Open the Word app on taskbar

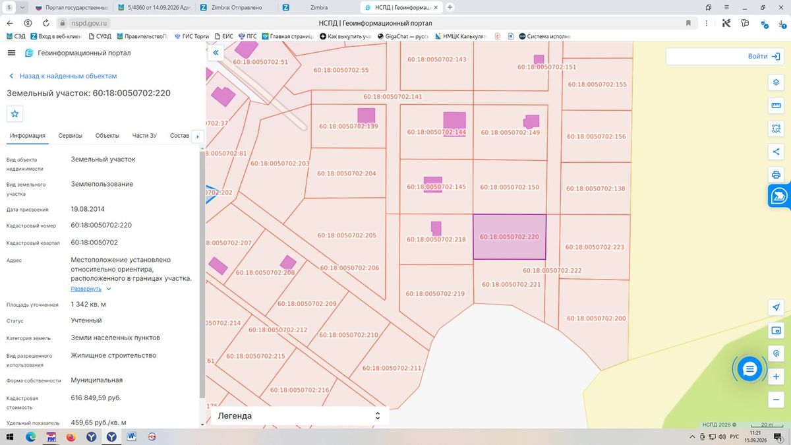131,437
